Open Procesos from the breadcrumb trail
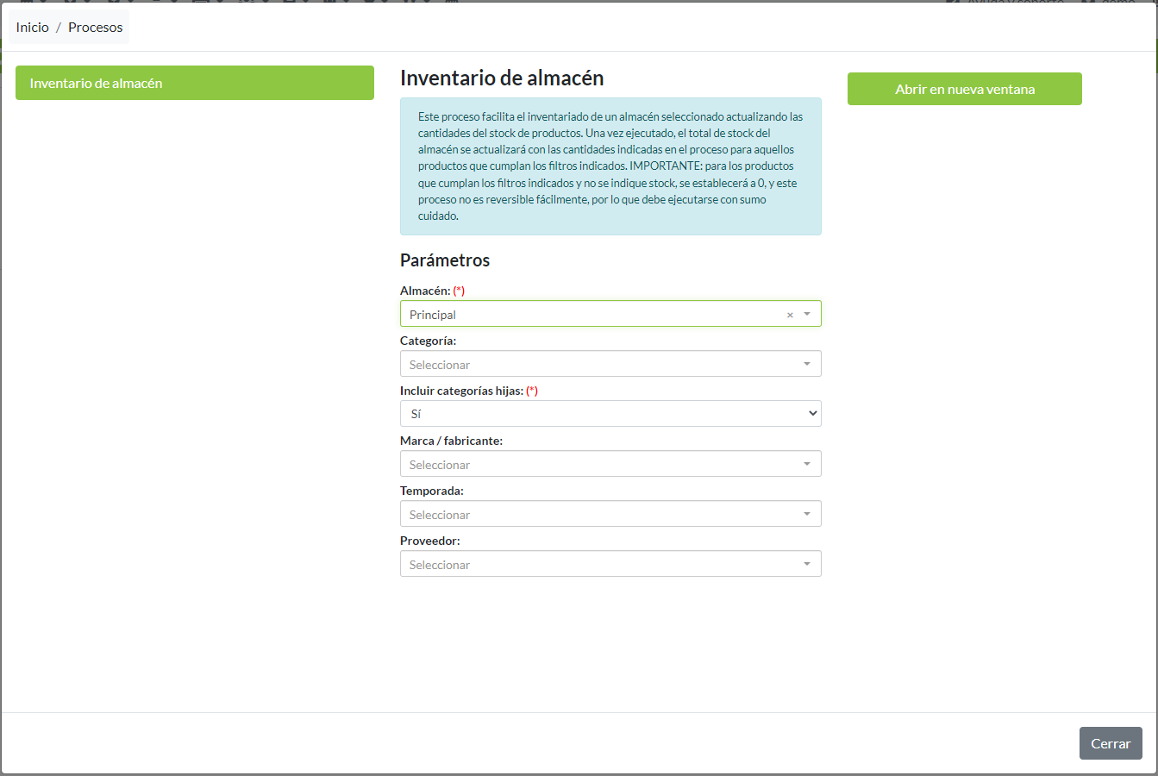The height and width of the screenshot is (776, 1158). coord(95,27)
